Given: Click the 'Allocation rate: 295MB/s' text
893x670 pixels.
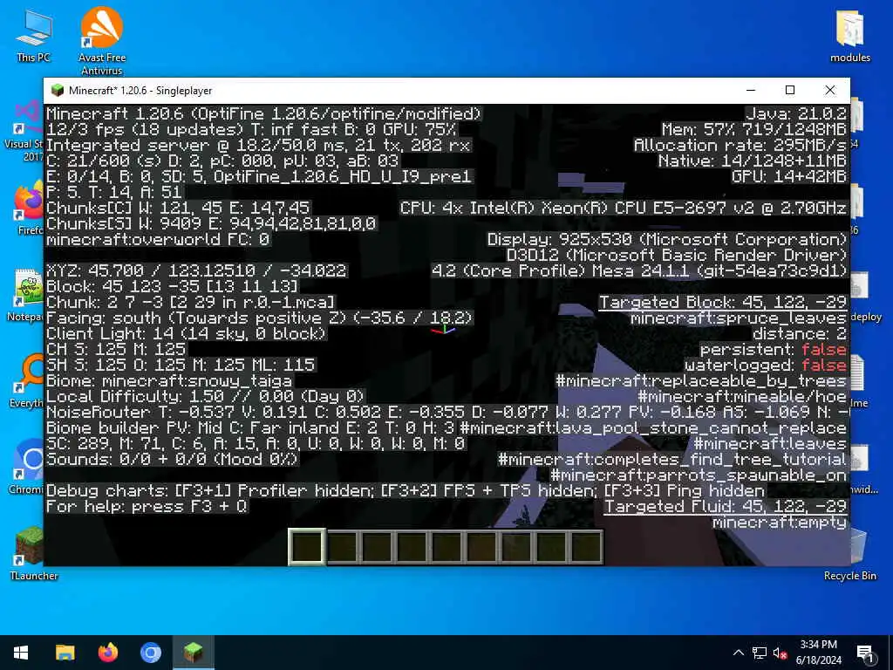Looking at the screenshot, I should 740,146.
